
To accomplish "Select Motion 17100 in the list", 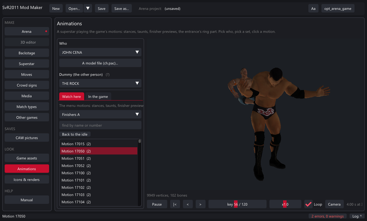I will pyautogui.click(x=99, y=173).
